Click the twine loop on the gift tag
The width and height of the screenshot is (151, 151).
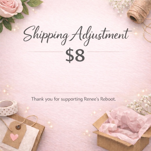click(x=27, y=121)
